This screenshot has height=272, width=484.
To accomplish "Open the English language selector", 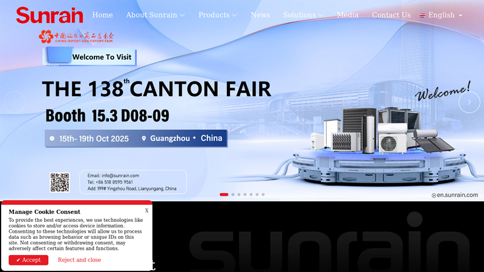I will [x=441, y=15].
